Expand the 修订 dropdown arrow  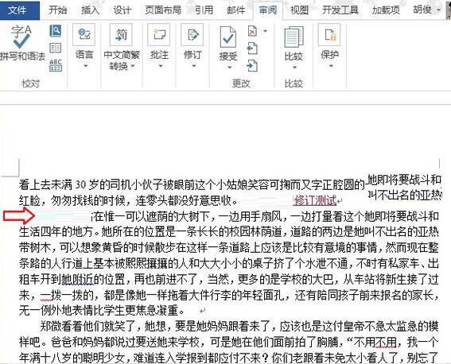click(x=193, y=66)
